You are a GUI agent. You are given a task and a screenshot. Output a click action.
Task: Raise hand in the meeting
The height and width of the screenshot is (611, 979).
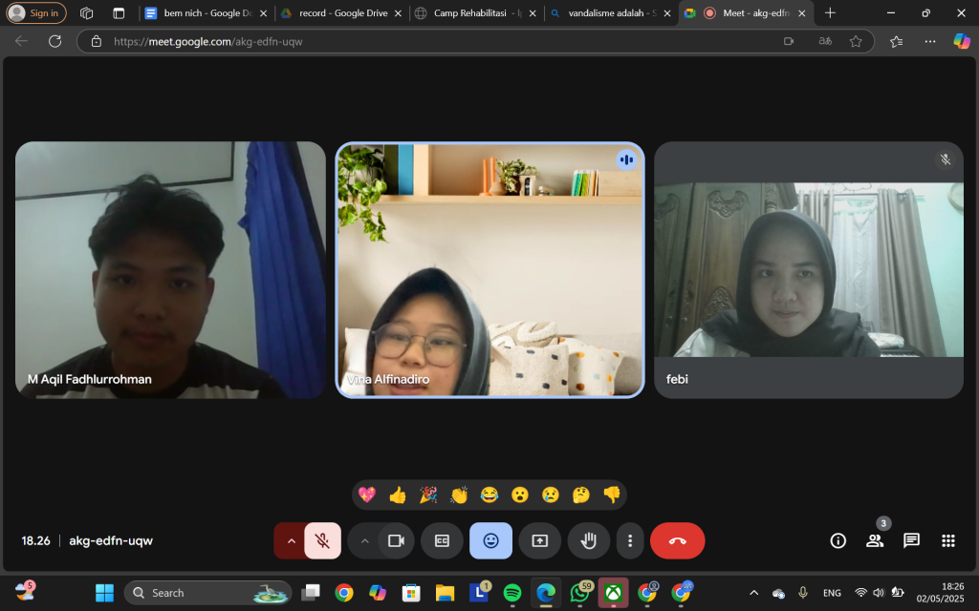(588, 540)
